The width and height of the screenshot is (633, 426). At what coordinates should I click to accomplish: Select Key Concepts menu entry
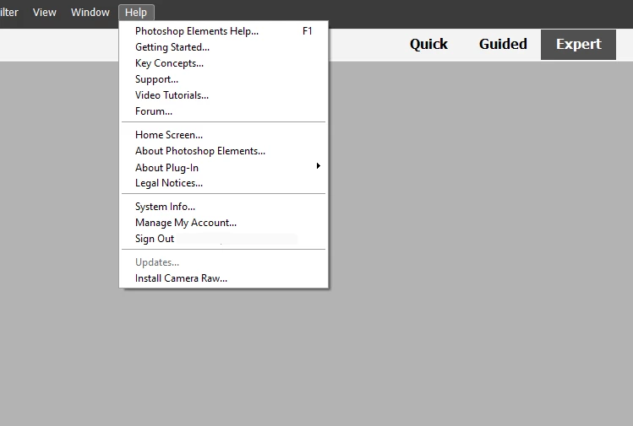pos(224,63)
